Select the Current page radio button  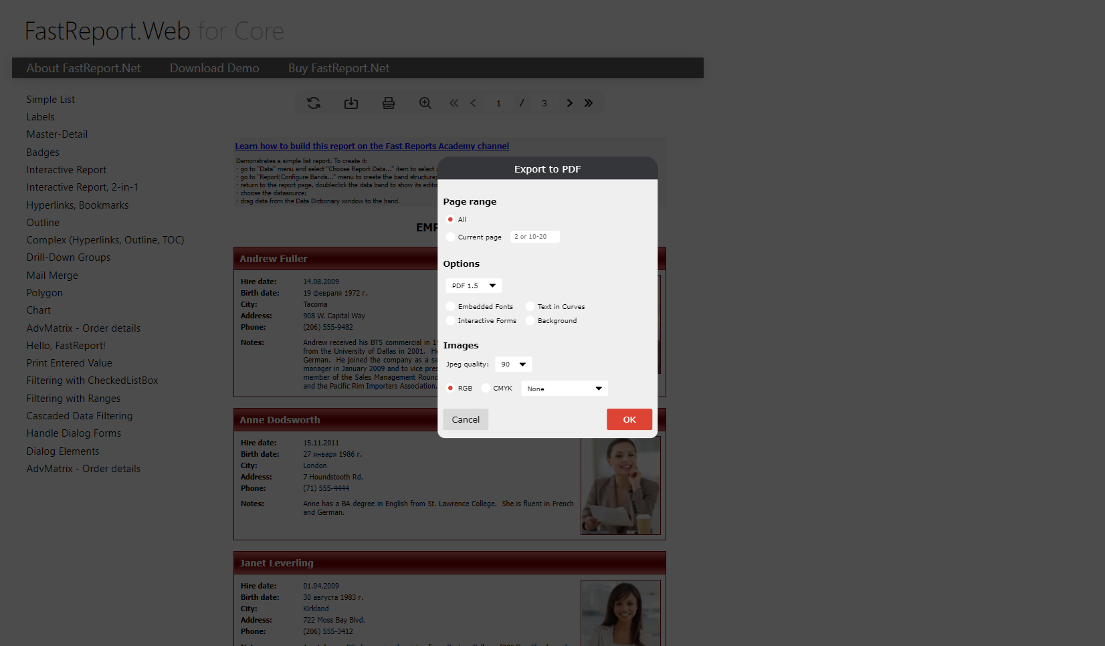point(450,237)
